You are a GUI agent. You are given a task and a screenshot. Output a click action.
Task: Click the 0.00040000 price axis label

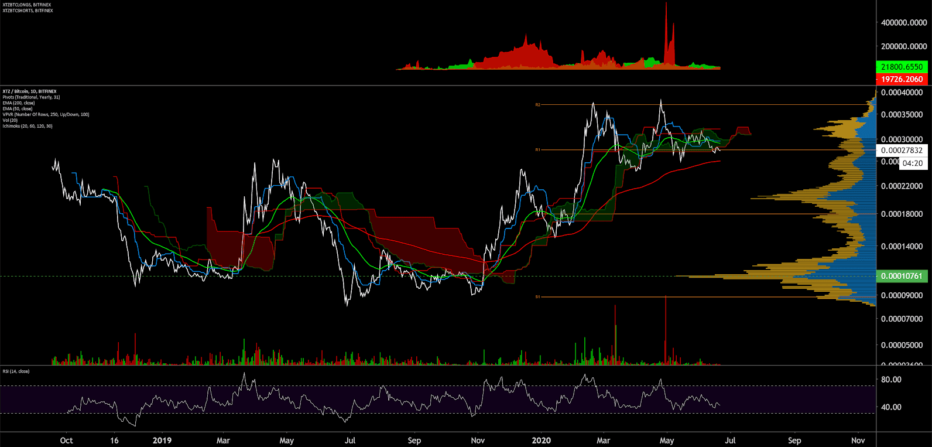click(x=902, y=93)
